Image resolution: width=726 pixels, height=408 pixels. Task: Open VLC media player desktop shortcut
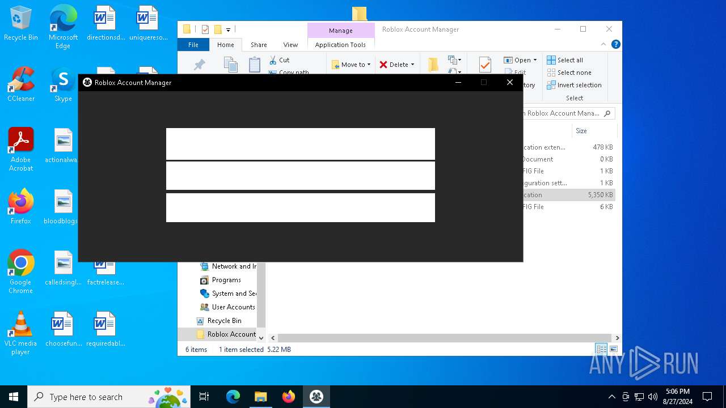coord(21,333)
